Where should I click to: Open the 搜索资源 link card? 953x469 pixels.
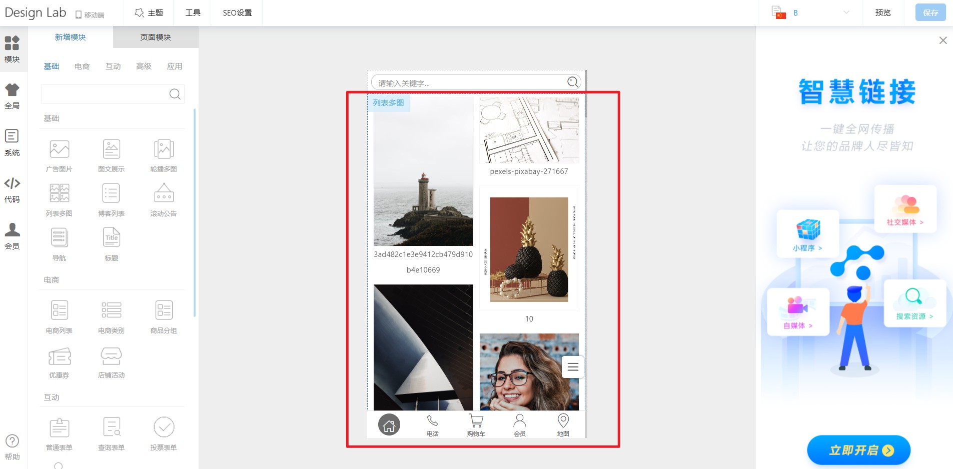coord(914,303)
